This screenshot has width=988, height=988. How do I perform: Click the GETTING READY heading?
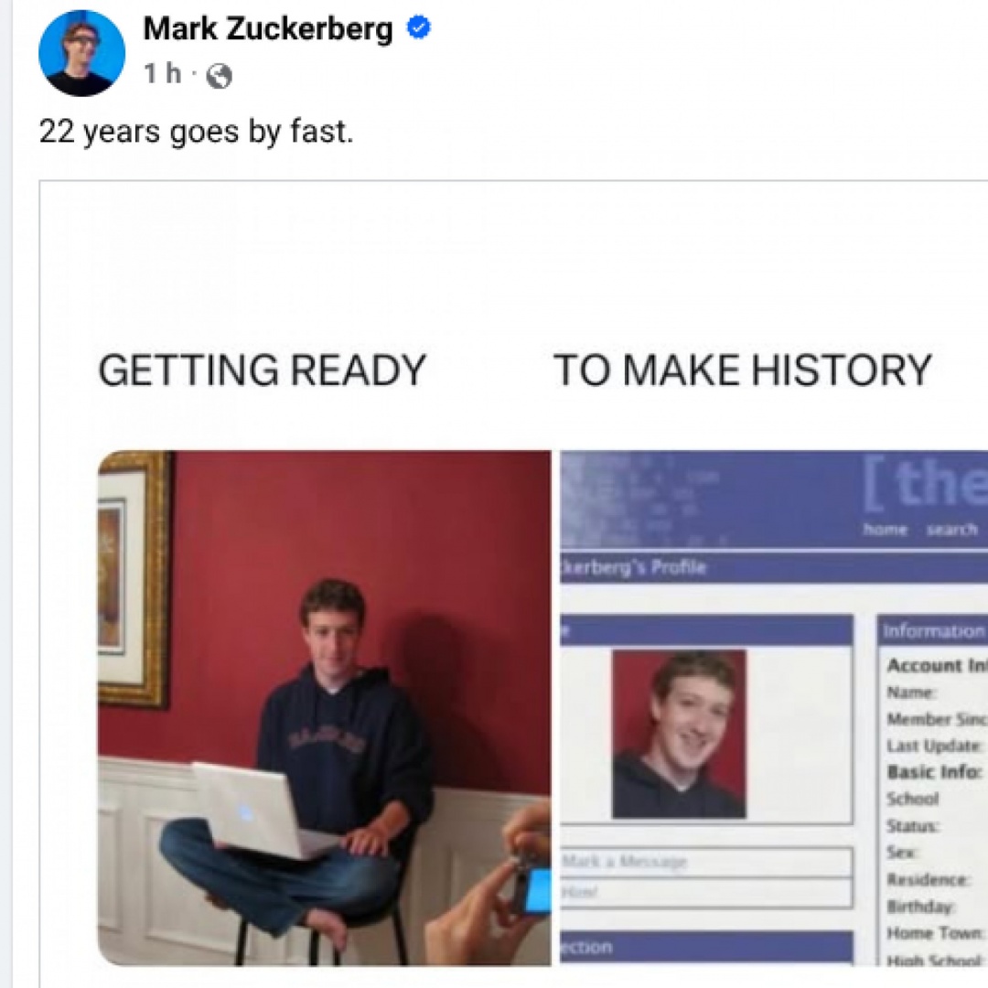point(263,370)
